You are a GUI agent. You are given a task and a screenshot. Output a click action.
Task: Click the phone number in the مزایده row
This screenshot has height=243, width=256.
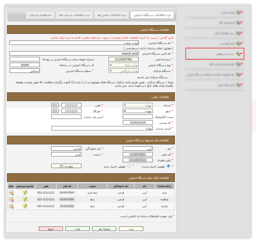(x=46, y=206)
